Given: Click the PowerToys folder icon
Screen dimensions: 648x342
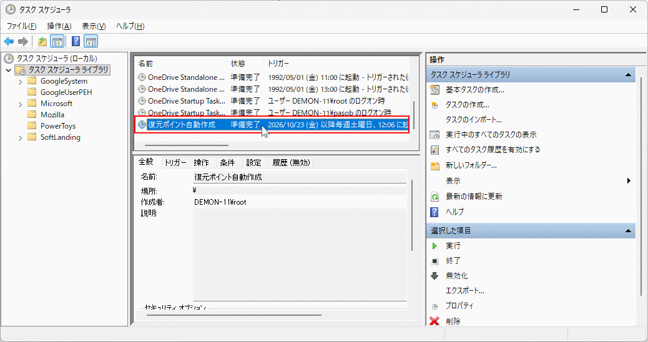Looking at the screenshot, I should point(32,125).
